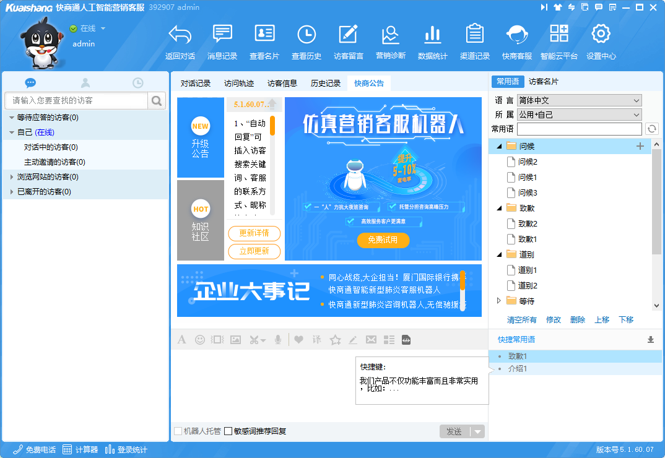The width and height of the screenshot is (665, 458).
Task: Click 查看名片 business card icon
Action: (264, 35)
